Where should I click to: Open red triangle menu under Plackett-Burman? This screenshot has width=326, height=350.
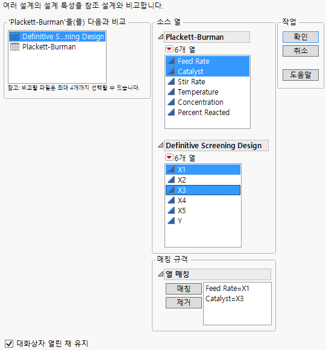pos(169,49)
